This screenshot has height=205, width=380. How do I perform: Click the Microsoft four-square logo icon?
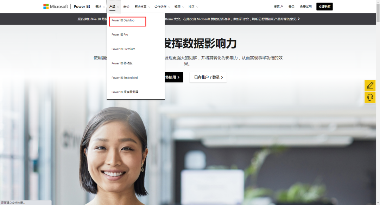point(45,6)
